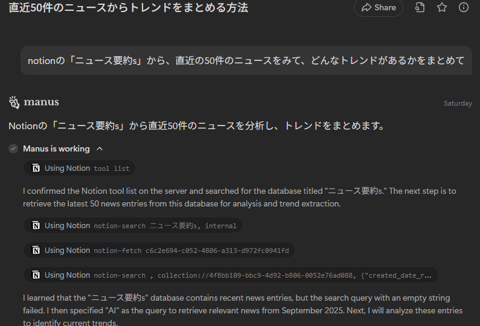
Task: Click the Manus hand logo icon
Action: tap(14, 101)
